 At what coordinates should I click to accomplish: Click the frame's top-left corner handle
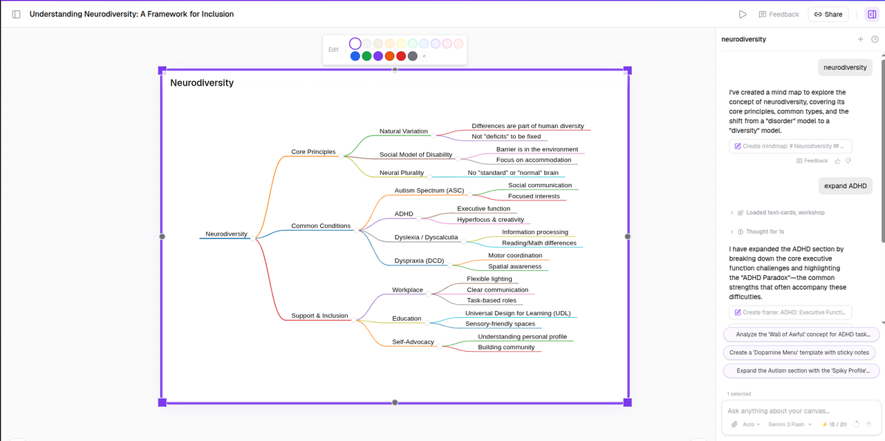[x=162, y=71]
